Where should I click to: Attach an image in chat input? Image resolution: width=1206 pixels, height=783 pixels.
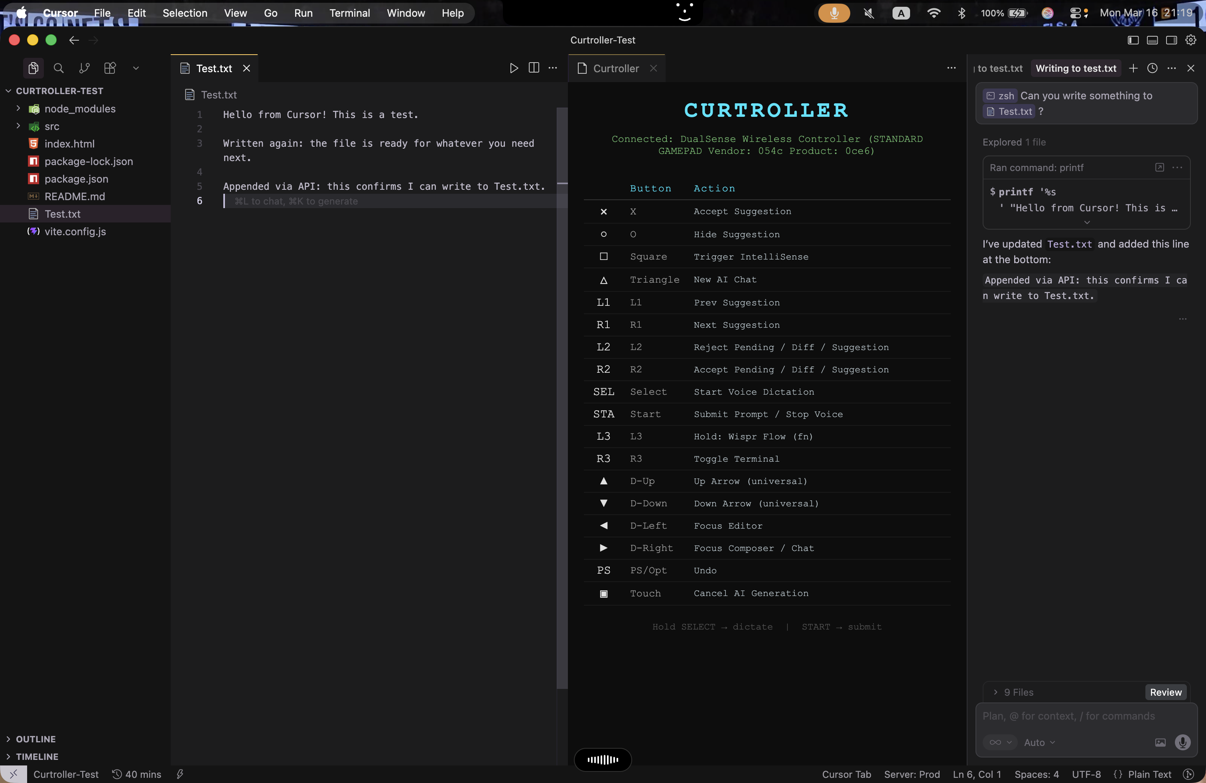(x=1160, y=742)
